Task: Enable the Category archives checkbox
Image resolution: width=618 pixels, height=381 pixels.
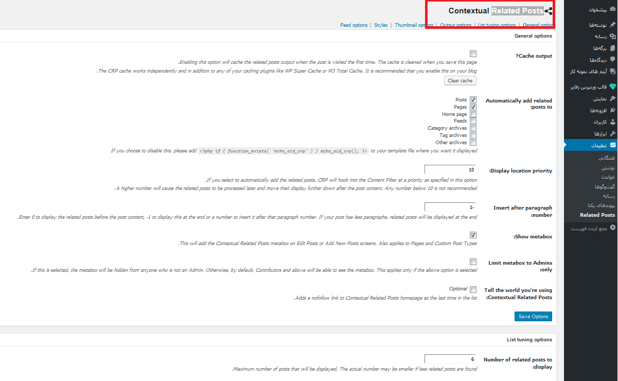Action: pos(473,128)
